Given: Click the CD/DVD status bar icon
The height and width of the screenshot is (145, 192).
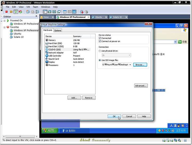Looking at the screenshot, I should tap(168, 140).
